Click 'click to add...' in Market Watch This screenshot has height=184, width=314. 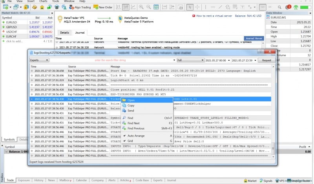14,41
